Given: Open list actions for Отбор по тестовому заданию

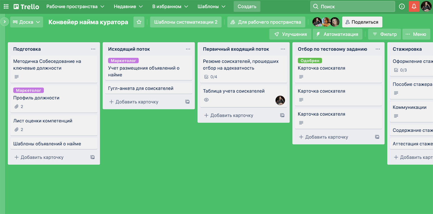Looking at the screenshot, I should [378, 49].
